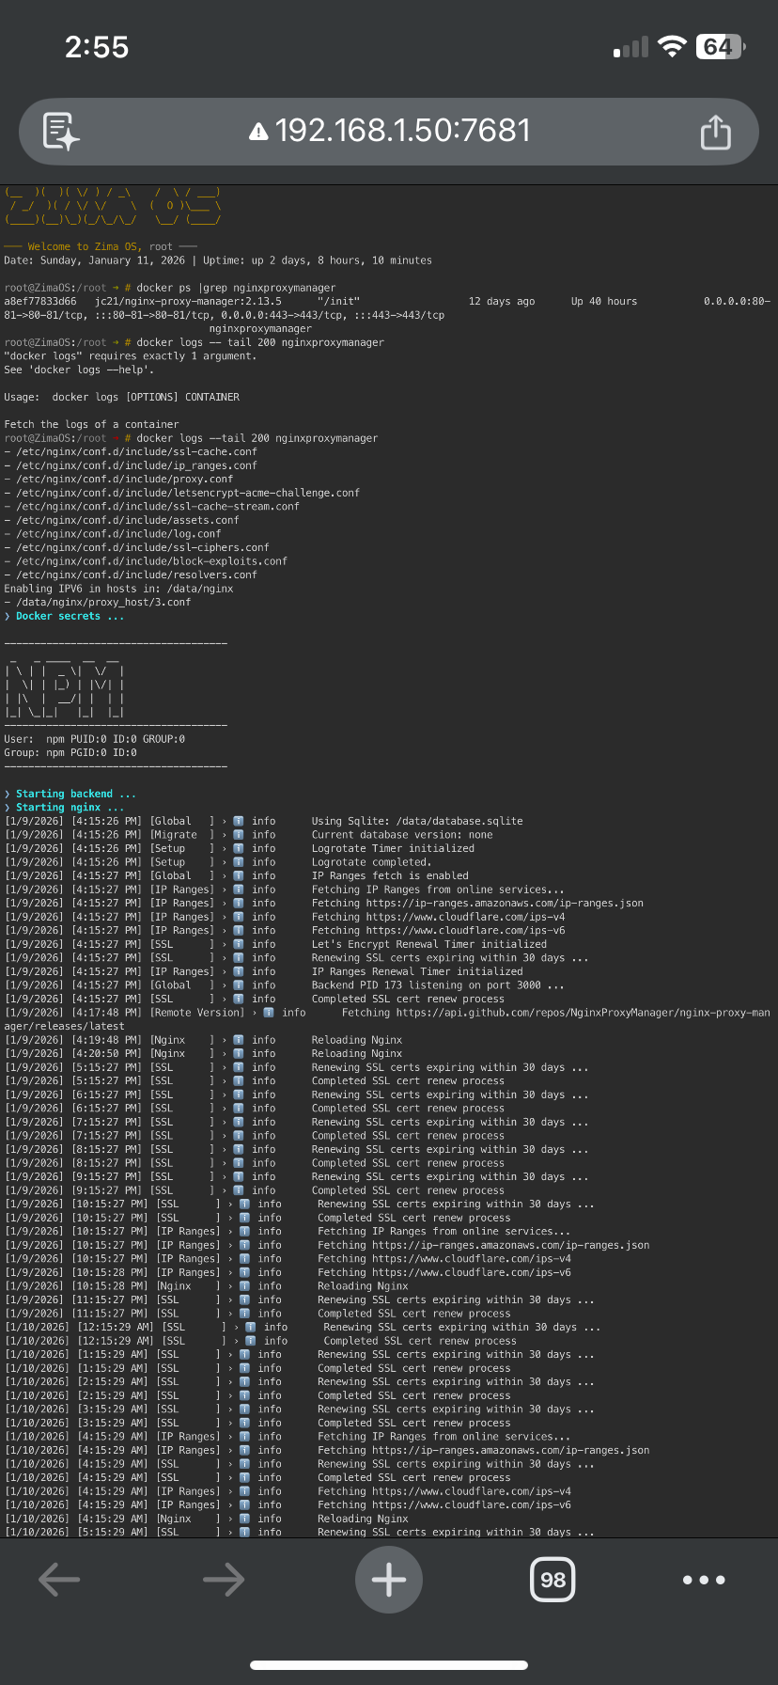The width and height of the screenshot is (778, 1685).
Task: Tap the battery indicator showing 64
Action: (720, 47)
